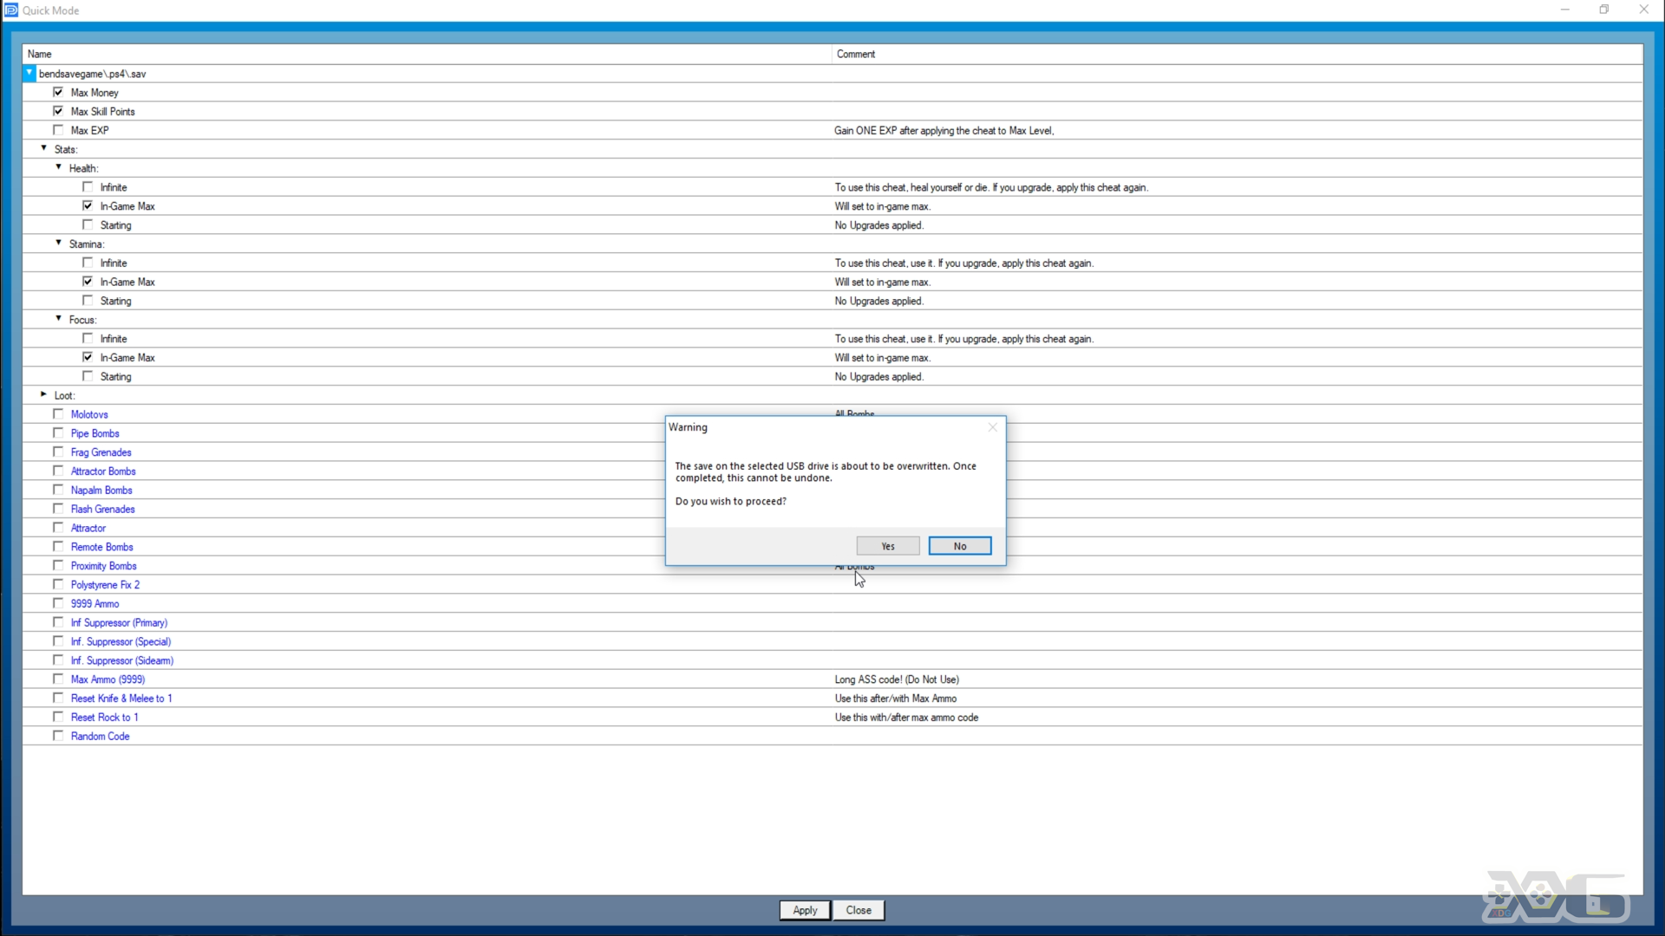Click the Warning dialog No button
The width and height of the screenshot is (1665, 936).
[x=959, y=545]
